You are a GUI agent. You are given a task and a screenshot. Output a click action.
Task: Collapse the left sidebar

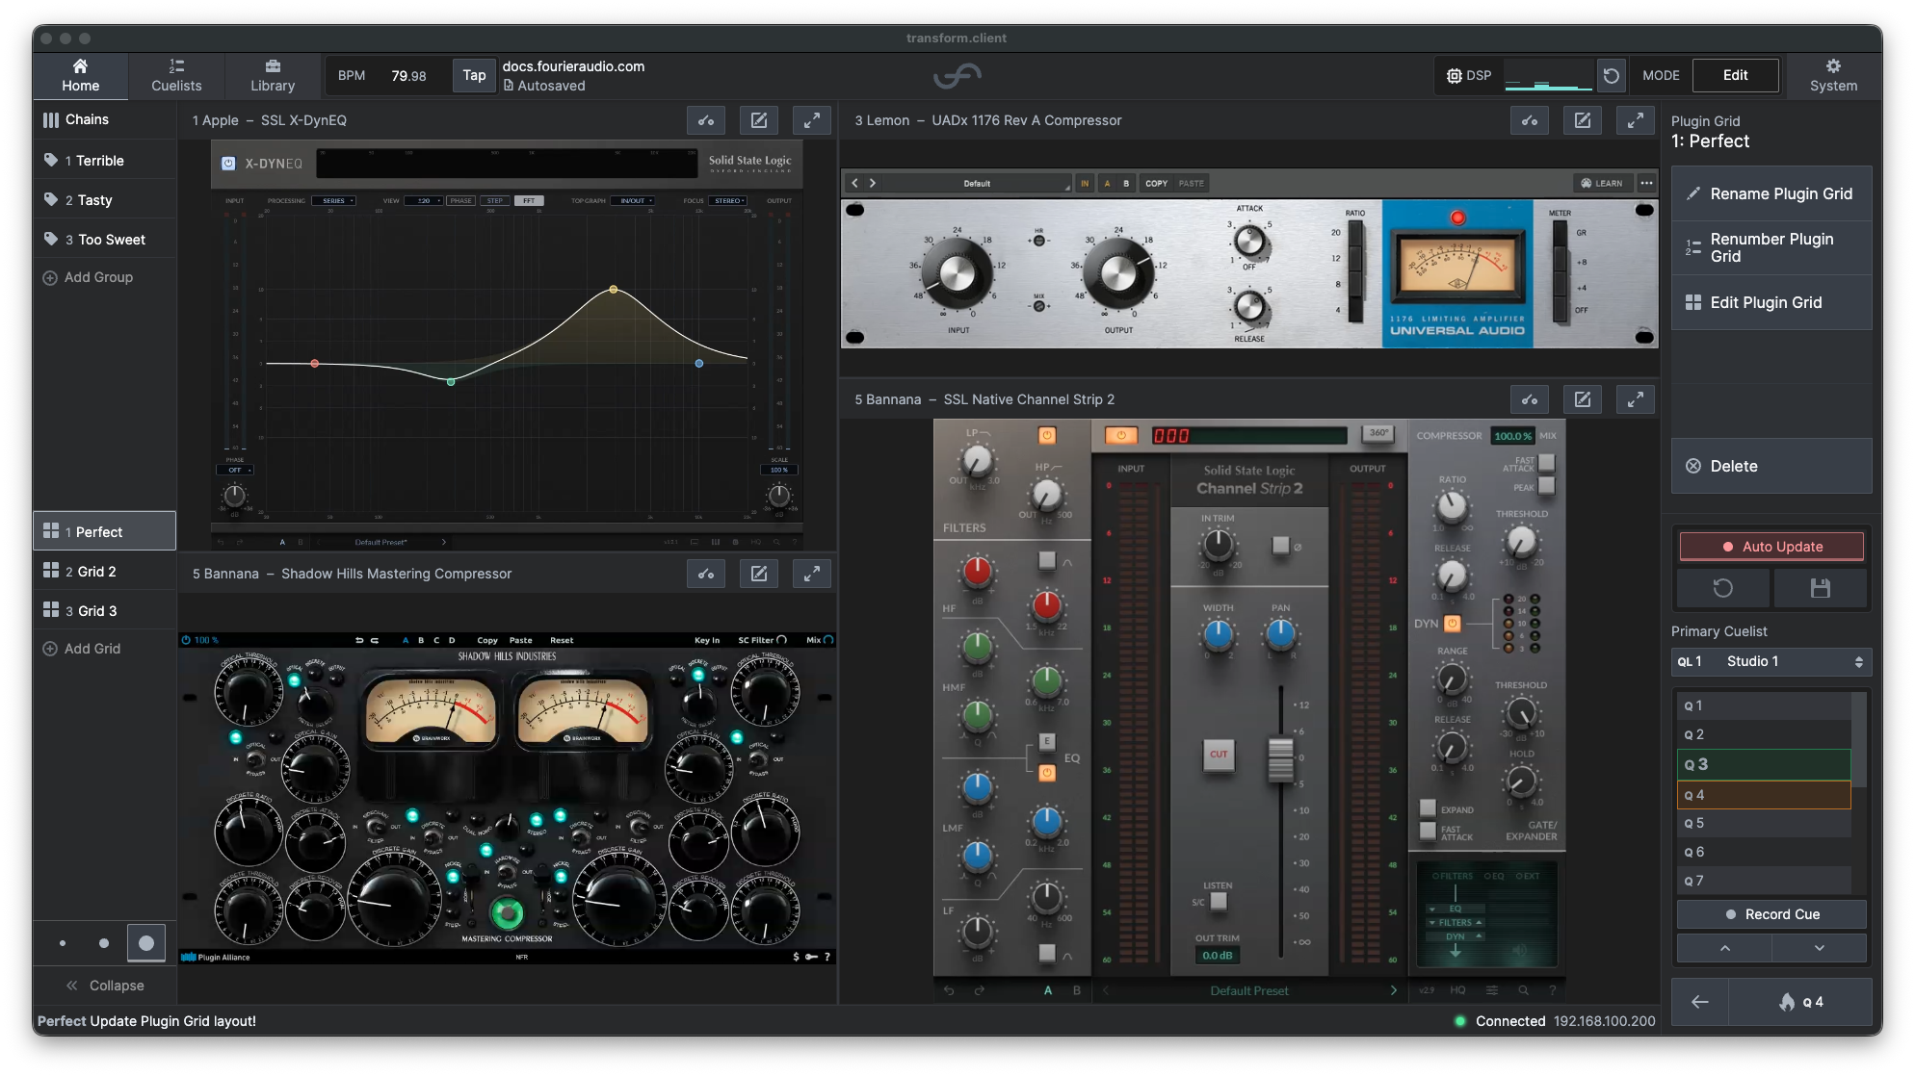pos(105,986)
